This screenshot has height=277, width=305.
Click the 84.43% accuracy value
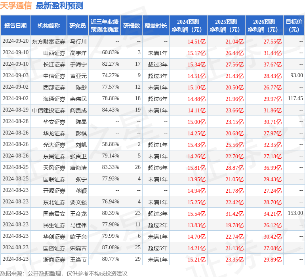111,110
